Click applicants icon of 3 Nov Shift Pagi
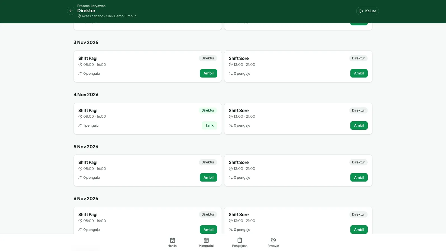 coord(80,74)
